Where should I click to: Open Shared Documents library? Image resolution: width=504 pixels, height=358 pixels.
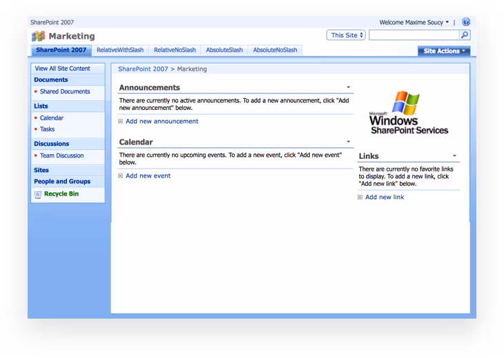tap(65, 92)
